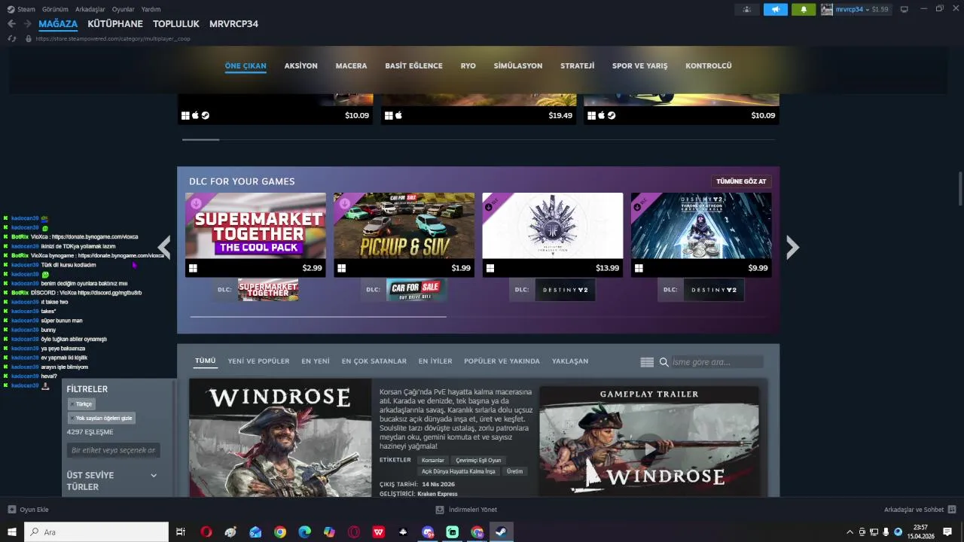Open the Arkadaşlar menu

click(x=91, y=9)
